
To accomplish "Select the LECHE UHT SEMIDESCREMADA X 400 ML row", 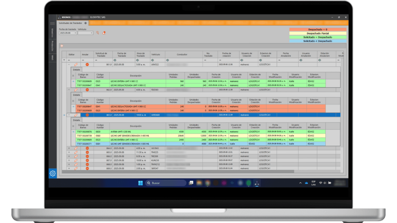I will [x=137, y=136].
